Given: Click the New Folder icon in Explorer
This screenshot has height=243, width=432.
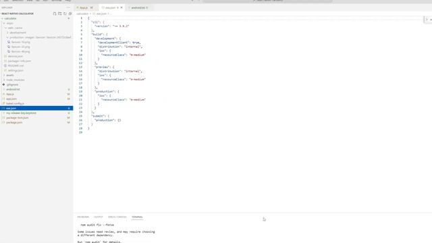Looking at the screenshot, I should (x=60, y=13).
